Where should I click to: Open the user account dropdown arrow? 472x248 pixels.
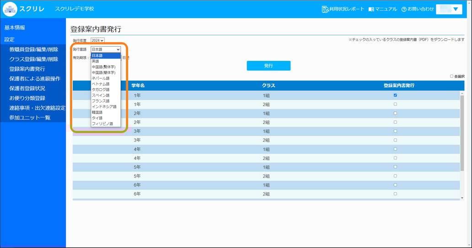(x=455, y=9)
